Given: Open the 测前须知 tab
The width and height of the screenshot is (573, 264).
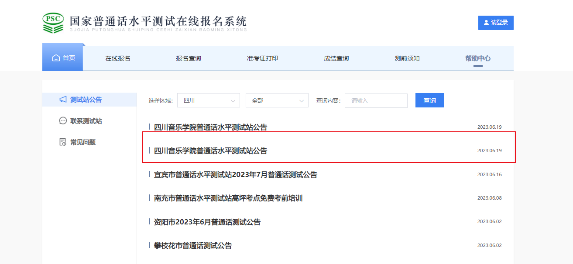Looking at the screenshot, I should 407,58.
